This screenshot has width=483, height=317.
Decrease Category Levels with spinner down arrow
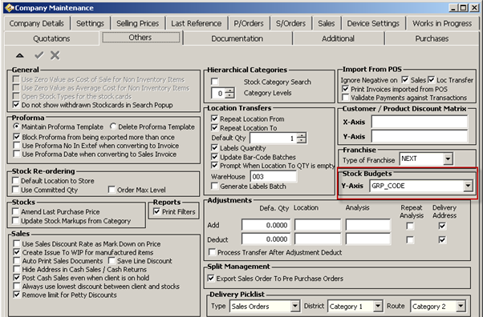[229, 95]
